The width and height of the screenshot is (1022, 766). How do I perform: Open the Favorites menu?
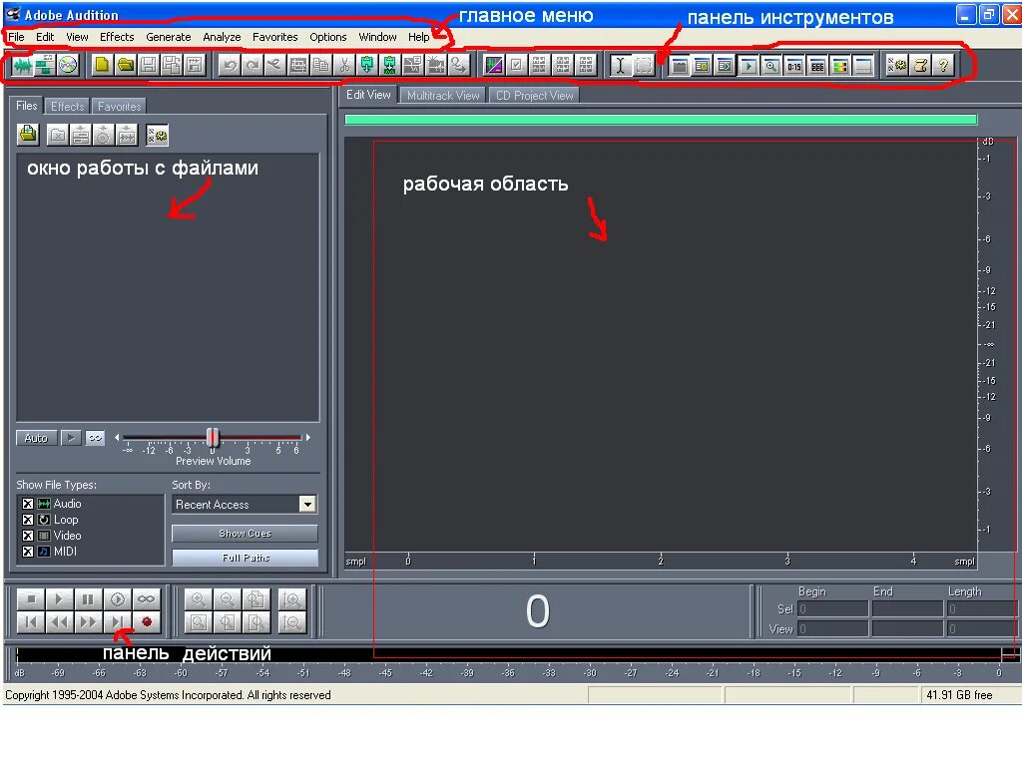[x=275, y=37]
